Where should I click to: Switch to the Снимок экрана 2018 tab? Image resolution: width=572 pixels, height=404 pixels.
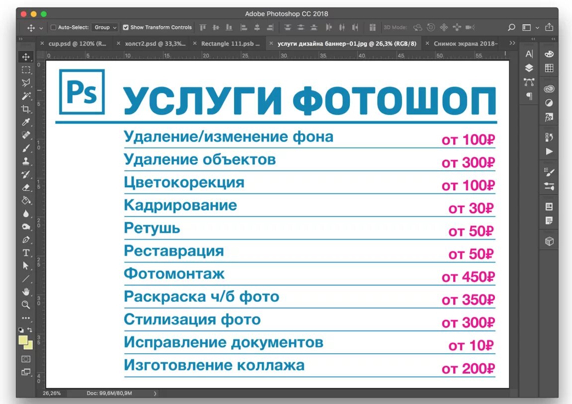coord(466,43)
